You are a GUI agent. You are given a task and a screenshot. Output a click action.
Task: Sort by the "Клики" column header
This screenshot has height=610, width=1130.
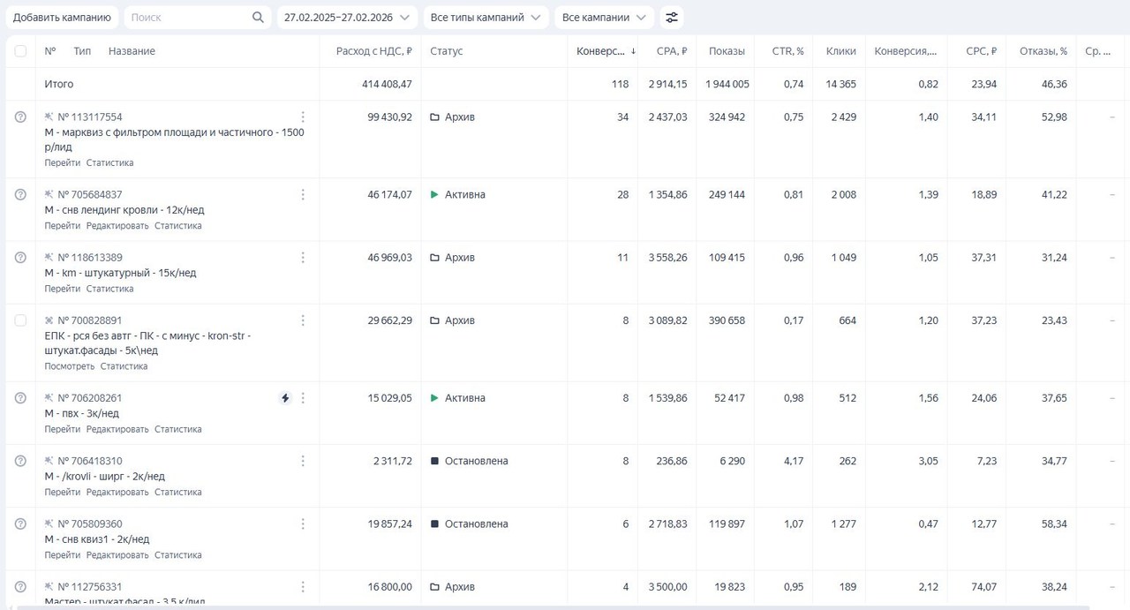click(x=840, y=51)
